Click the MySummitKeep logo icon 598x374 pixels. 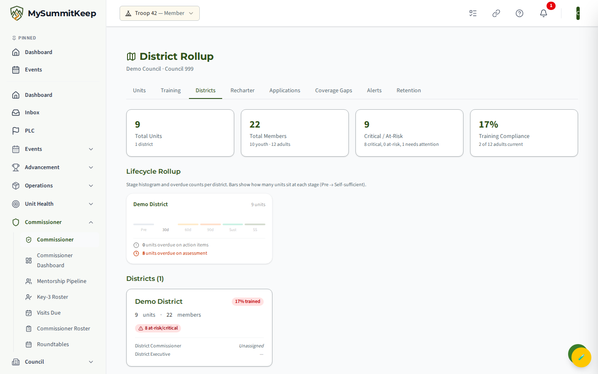coord(17,13)
